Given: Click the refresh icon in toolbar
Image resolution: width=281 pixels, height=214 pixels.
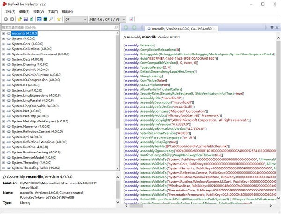Looking at the screenshot, I should click(x=32, y=19).
